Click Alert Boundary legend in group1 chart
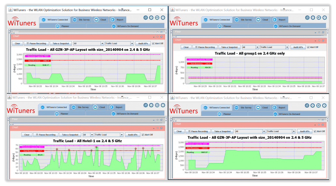Screen dimensions: 336x186 [x=199, y=64]
